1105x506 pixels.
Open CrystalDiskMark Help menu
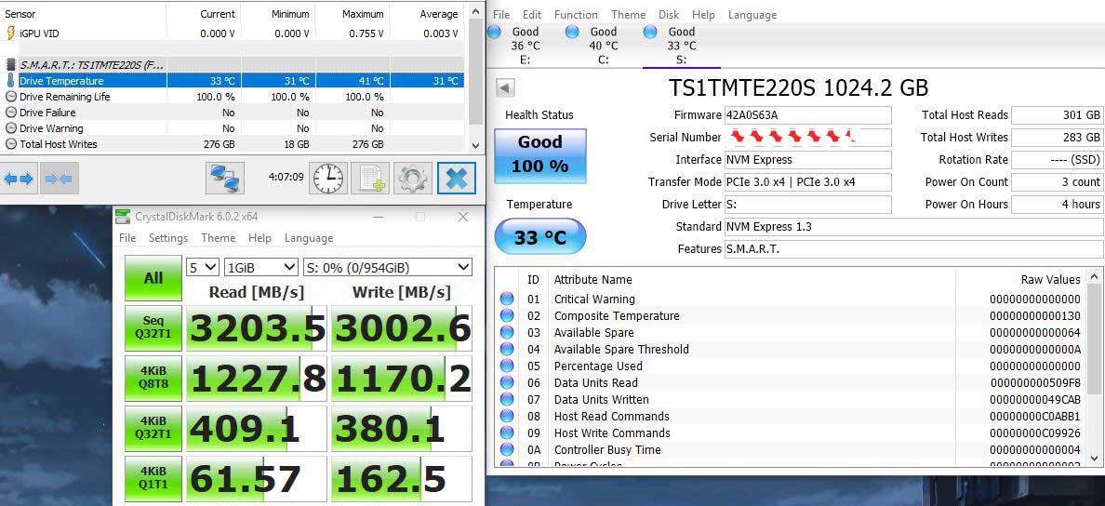coord(260,238)
